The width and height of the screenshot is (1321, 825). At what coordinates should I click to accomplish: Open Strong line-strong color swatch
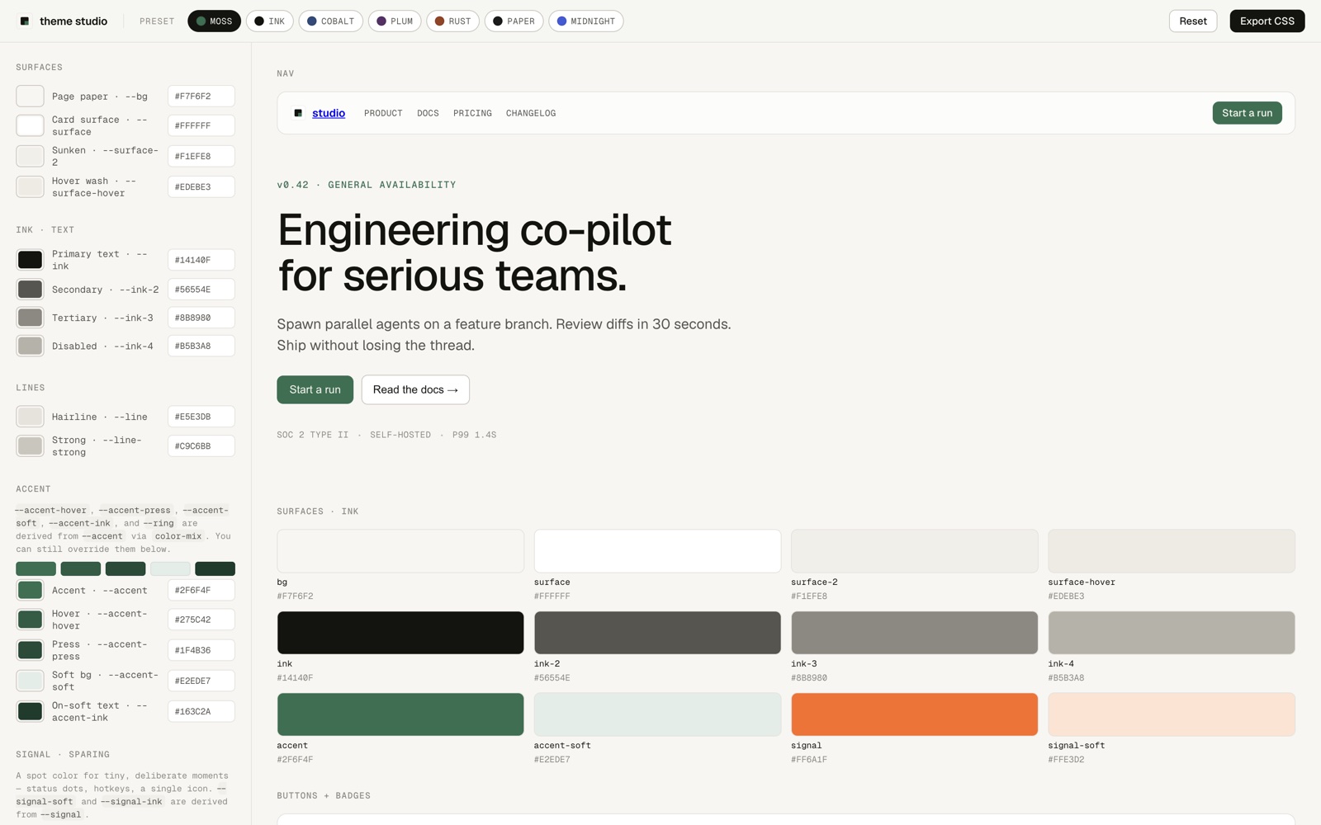31,445
